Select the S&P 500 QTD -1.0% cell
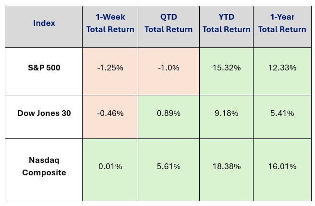This screenshot has height=206, width=315. point(169,68)
